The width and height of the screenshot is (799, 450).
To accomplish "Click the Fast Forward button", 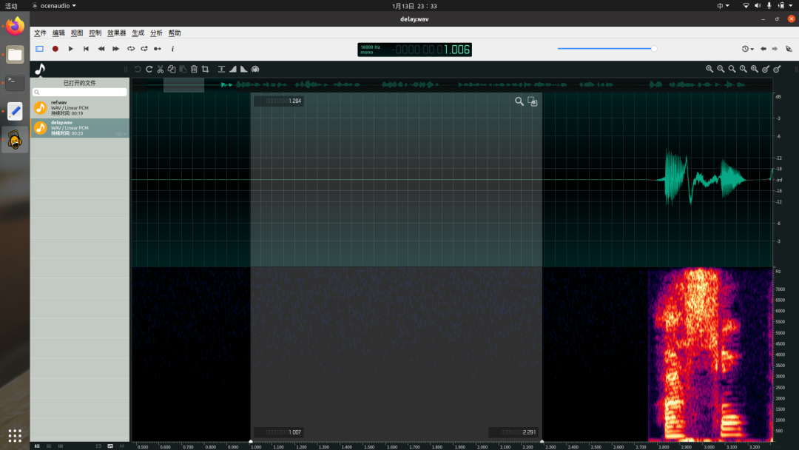I will pyautogui.click(x=115, y=49).
